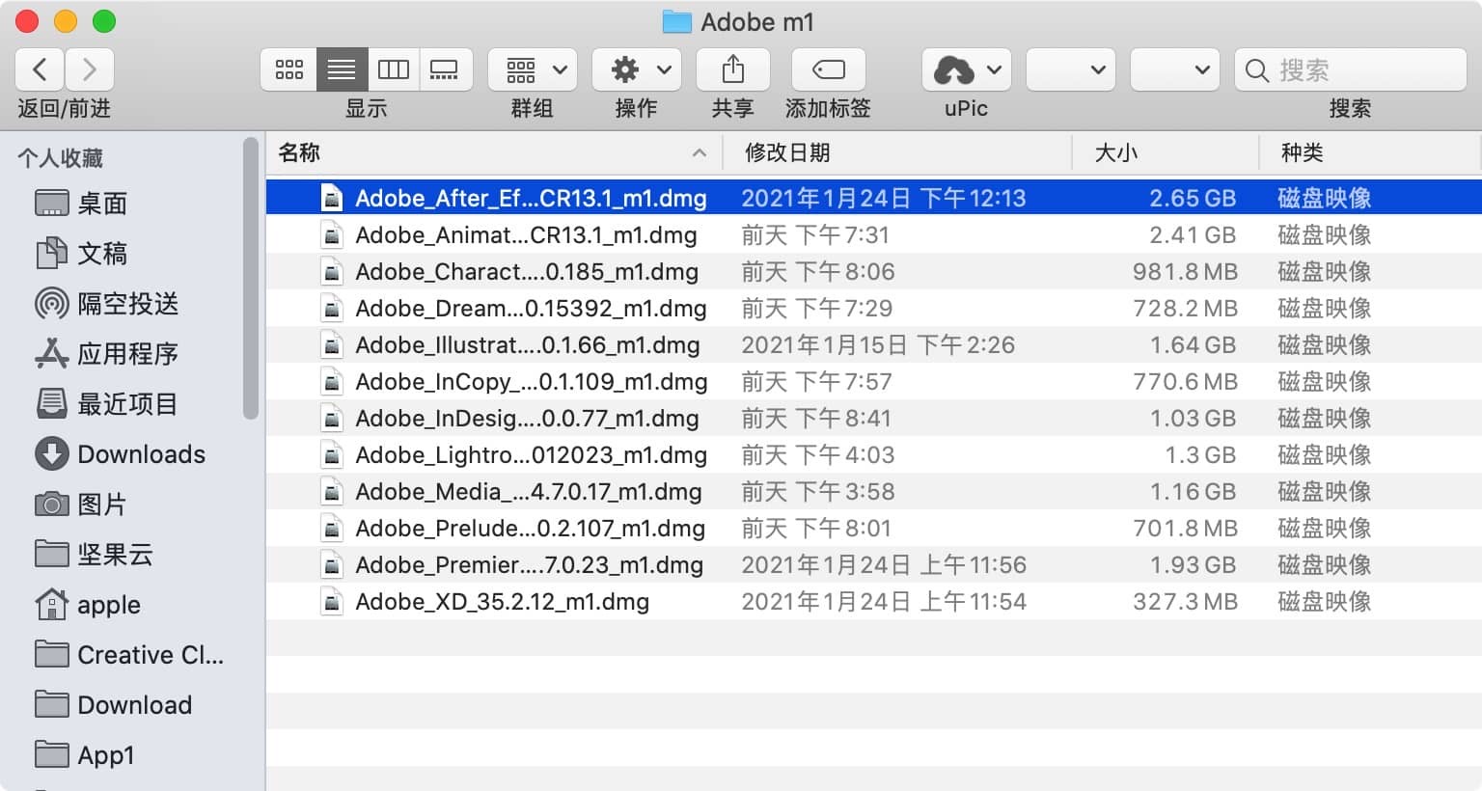Click the dmg icon of Adobe_Prelude...0.2.107_m1.dmg
The width and height of the screenshot is (1482, 791).
pyautogui.click(x=332, y=528)
